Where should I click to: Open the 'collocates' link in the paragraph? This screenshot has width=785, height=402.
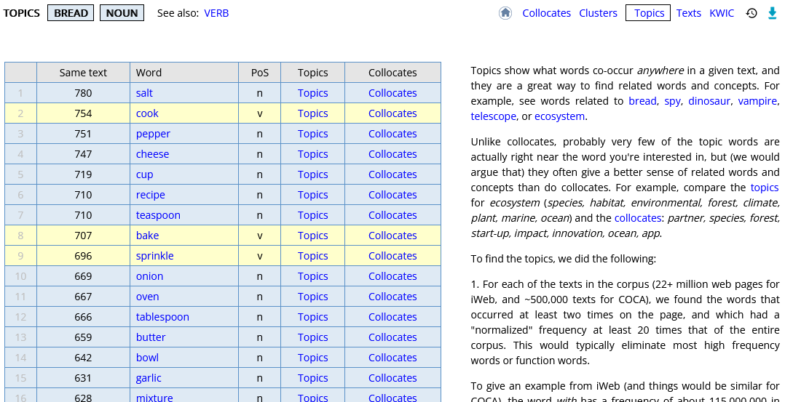pyautogui.click(x=638, y=218)
